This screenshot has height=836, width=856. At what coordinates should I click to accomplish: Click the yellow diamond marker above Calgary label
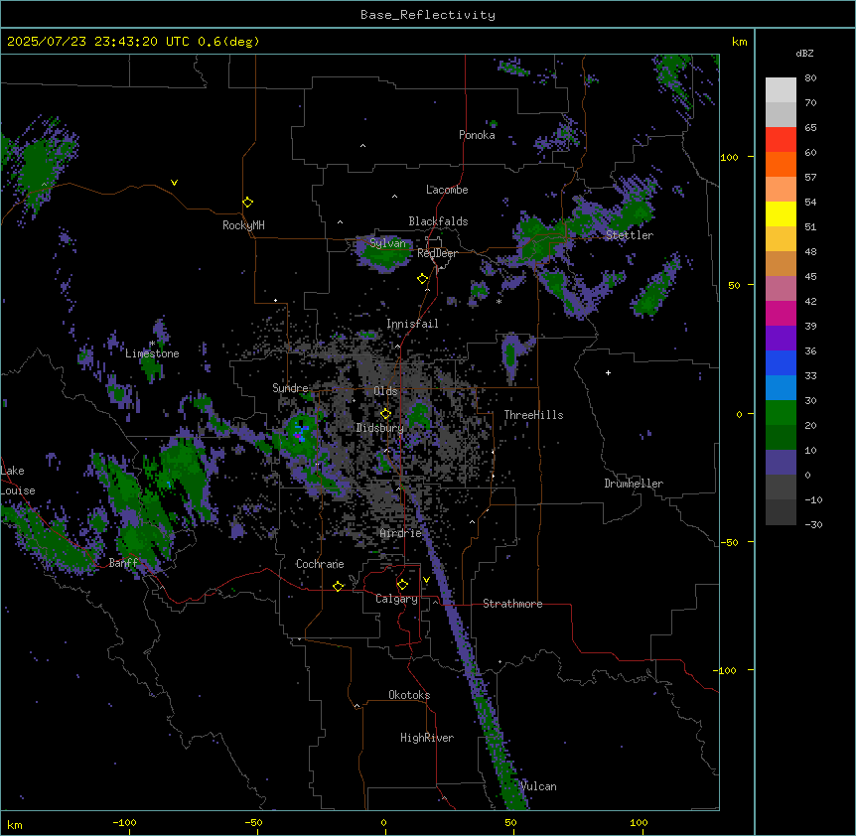402,585
